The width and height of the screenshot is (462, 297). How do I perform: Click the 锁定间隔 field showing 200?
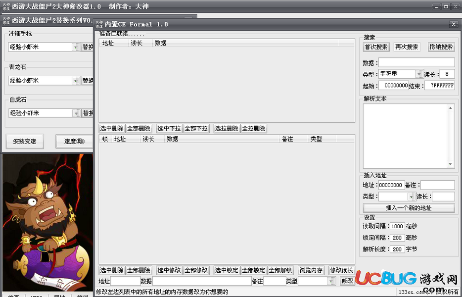point(397,238)
